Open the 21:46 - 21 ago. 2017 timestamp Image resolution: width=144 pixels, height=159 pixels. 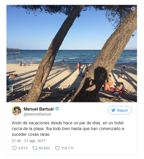[29, 141]
